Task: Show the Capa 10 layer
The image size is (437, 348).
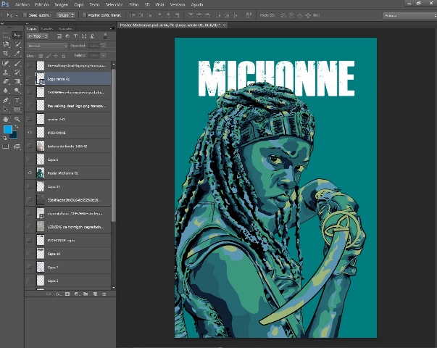Action: coord(30,254)
